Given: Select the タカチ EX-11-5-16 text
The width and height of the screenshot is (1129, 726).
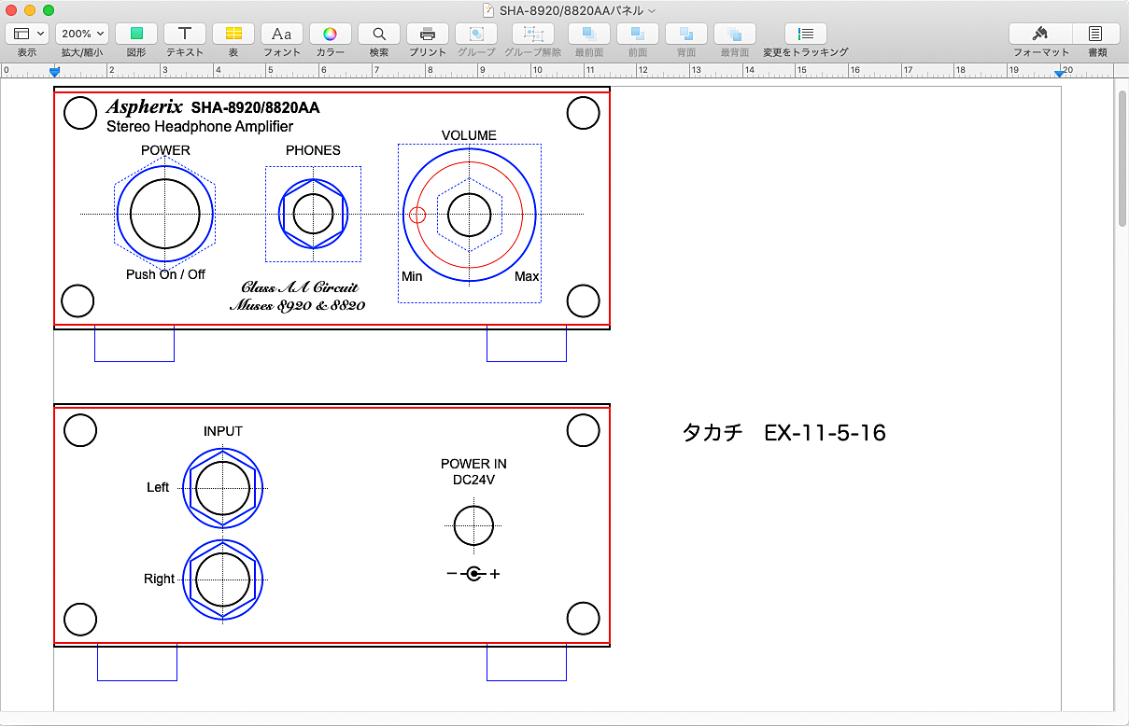Looking at the screenshot, I should pos(783,433).
